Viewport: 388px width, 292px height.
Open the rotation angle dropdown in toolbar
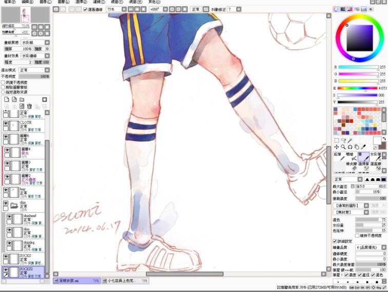point(165,9)
